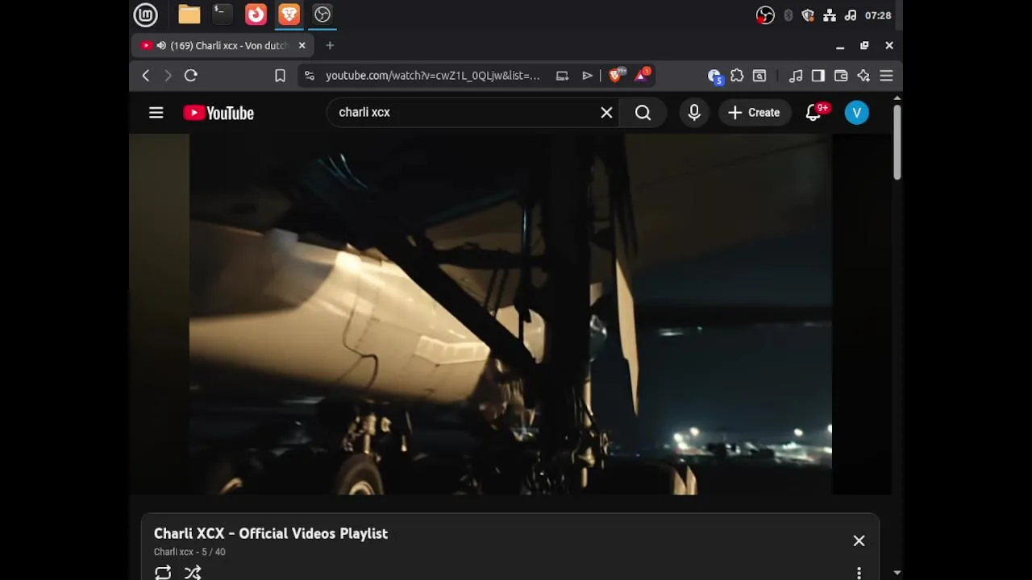Open Brave Shields lion icon
This screenshot has width=1032, height=580.
(x=616, y=75)
